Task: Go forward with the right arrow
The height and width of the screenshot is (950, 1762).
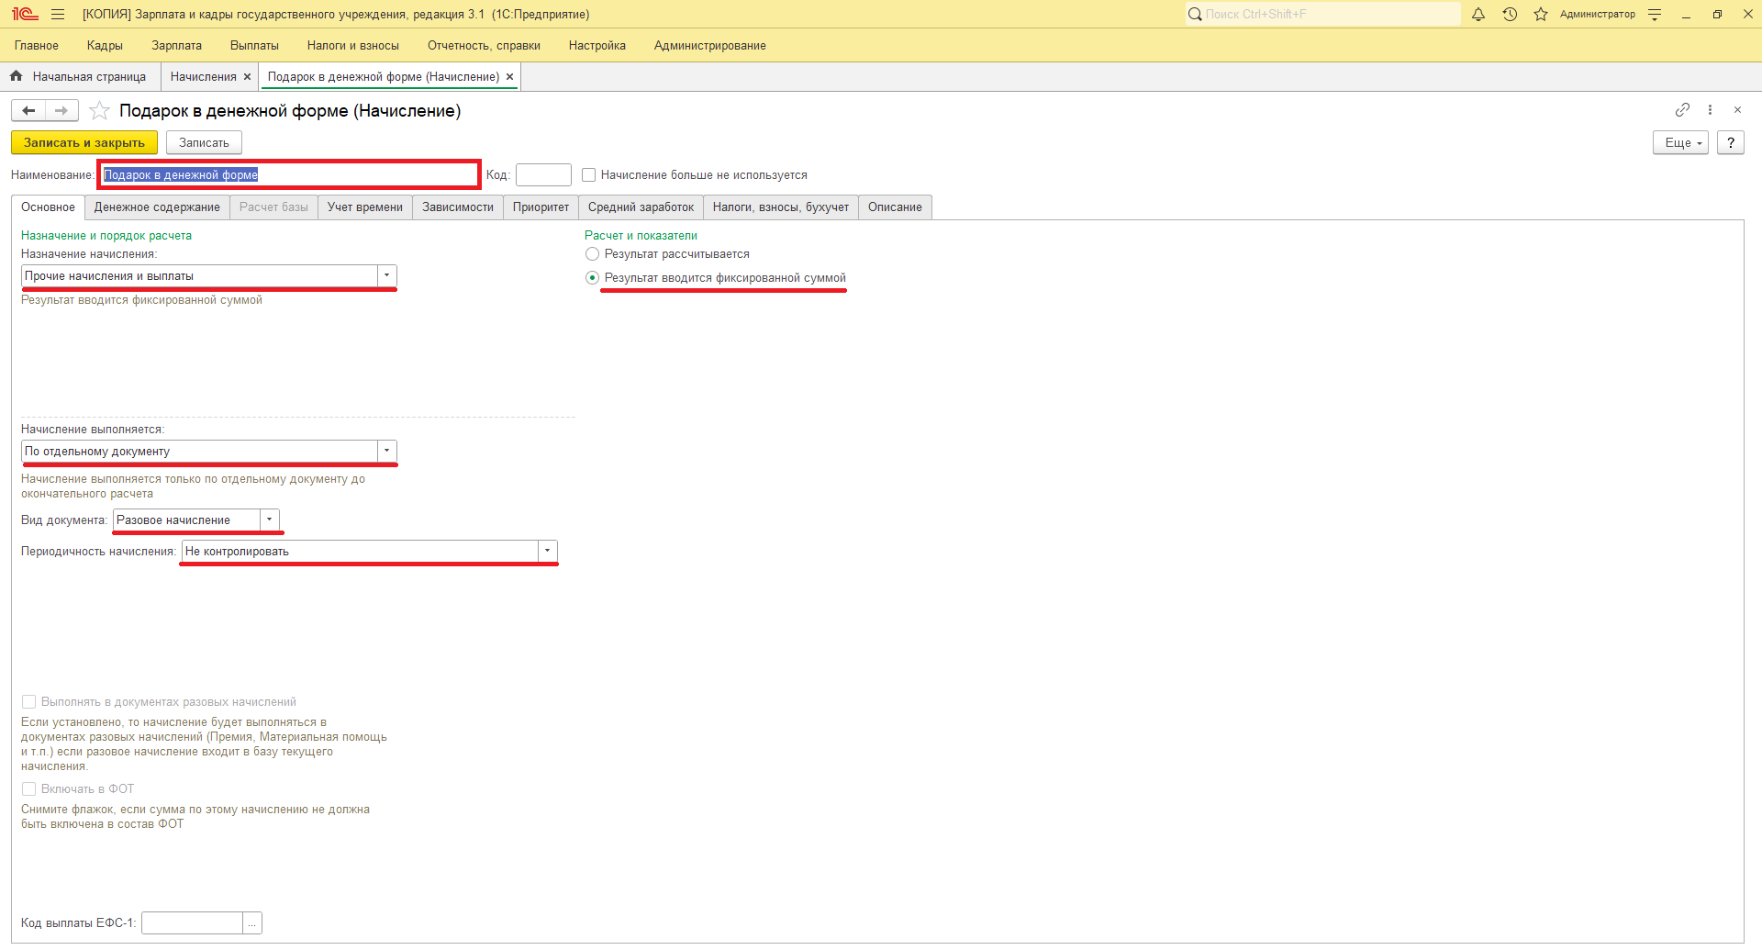Action: point(61,111)
